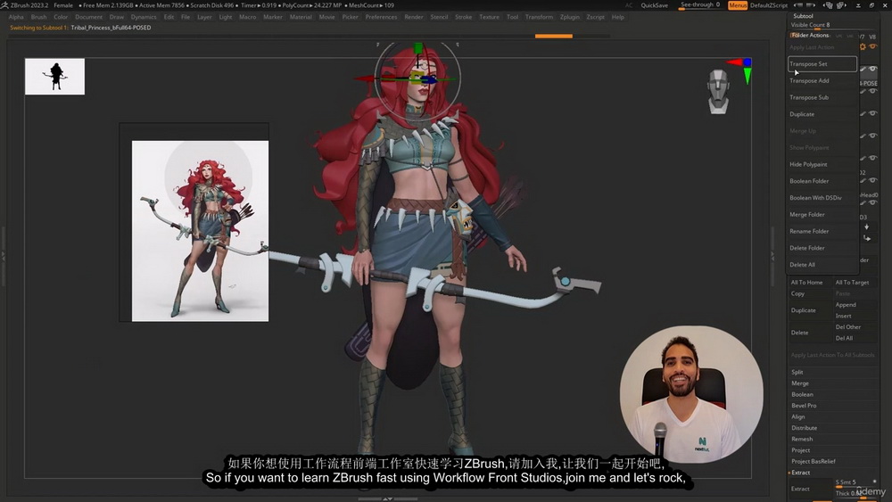The width and height of the screenshot is (892, 502).
Task: Collapse the Subtool palette header
Action: 803,16
